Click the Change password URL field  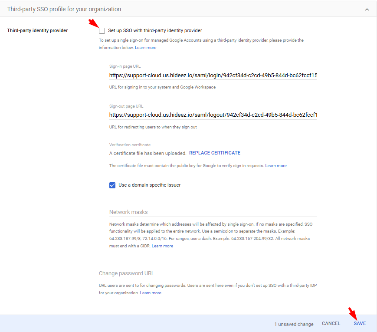(x=207, y=273)
